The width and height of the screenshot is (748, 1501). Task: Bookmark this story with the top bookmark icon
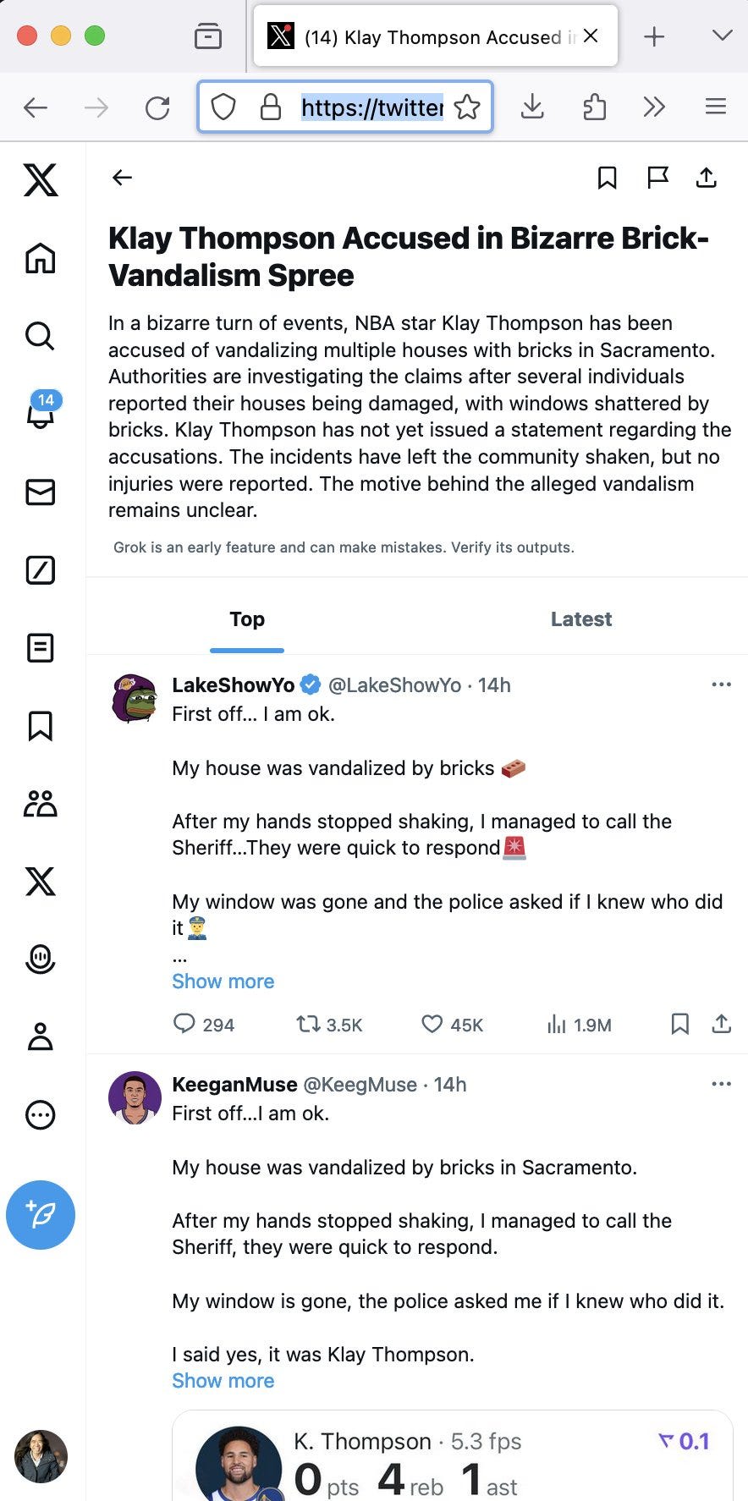[x=607, y=178]
